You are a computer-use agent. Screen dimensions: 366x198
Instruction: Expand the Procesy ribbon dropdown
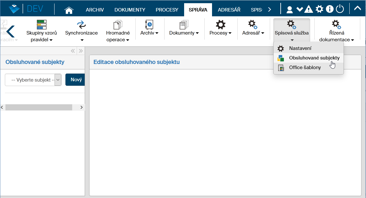(220, 33)
